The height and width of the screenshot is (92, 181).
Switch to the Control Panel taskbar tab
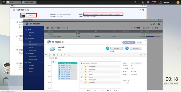pos(14,2)
